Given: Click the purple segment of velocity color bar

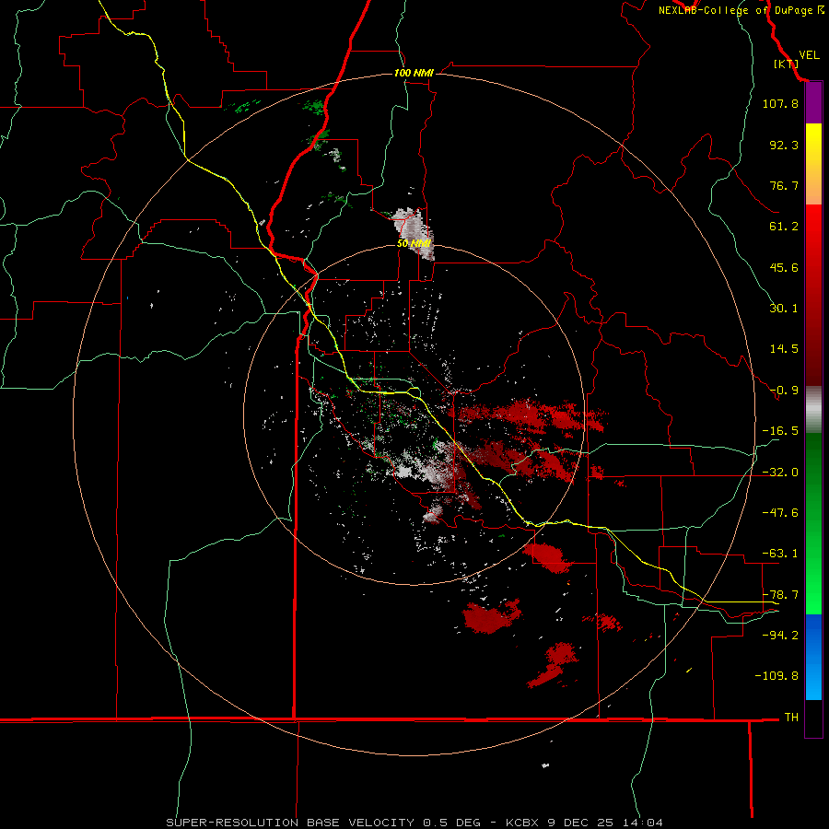Looking at the screenshot, I should coord(813,103).
